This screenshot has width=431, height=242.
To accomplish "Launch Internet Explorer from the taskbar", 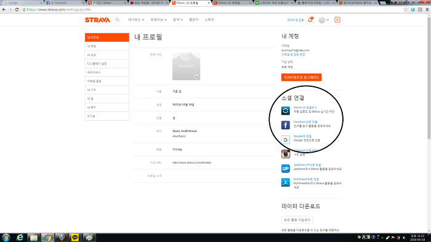I will coord(20,237).
